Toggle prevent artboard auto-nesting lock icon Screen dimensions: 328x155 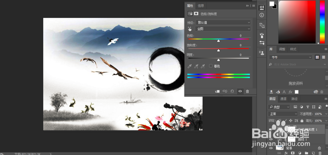(296, 121)
